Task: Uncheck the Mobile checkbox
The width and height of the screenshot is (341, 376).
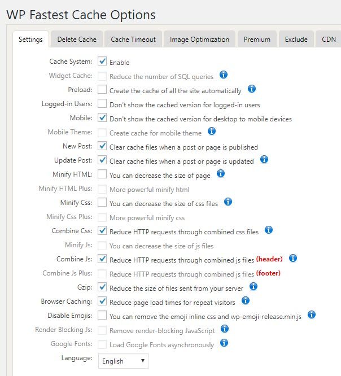Action: 102,118
